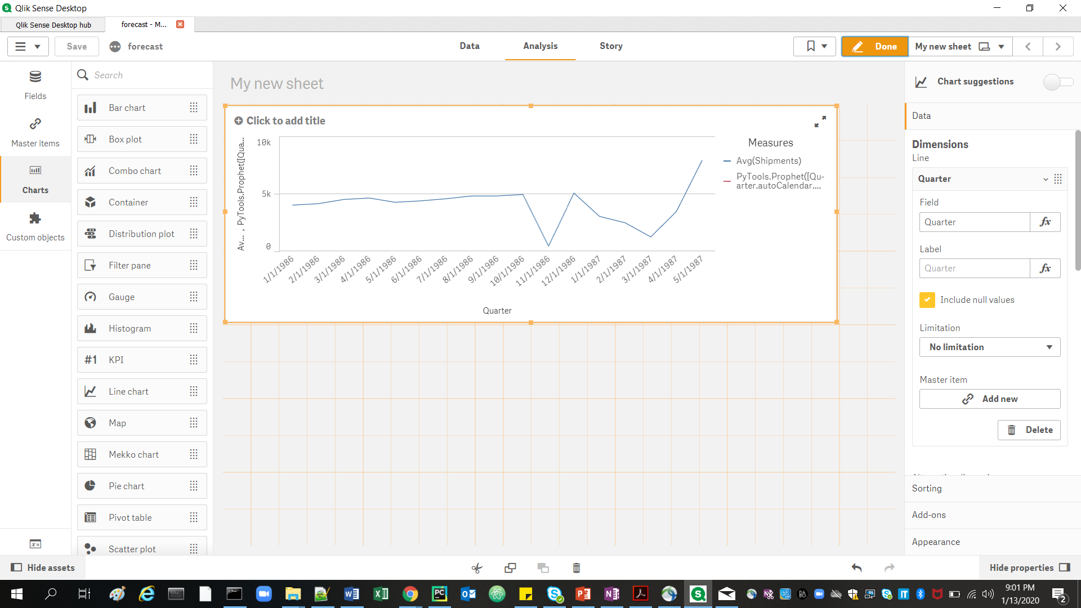Screen dimensions: 1081x608
Task: Click the undo arrow icon
Action: point(856,567)
